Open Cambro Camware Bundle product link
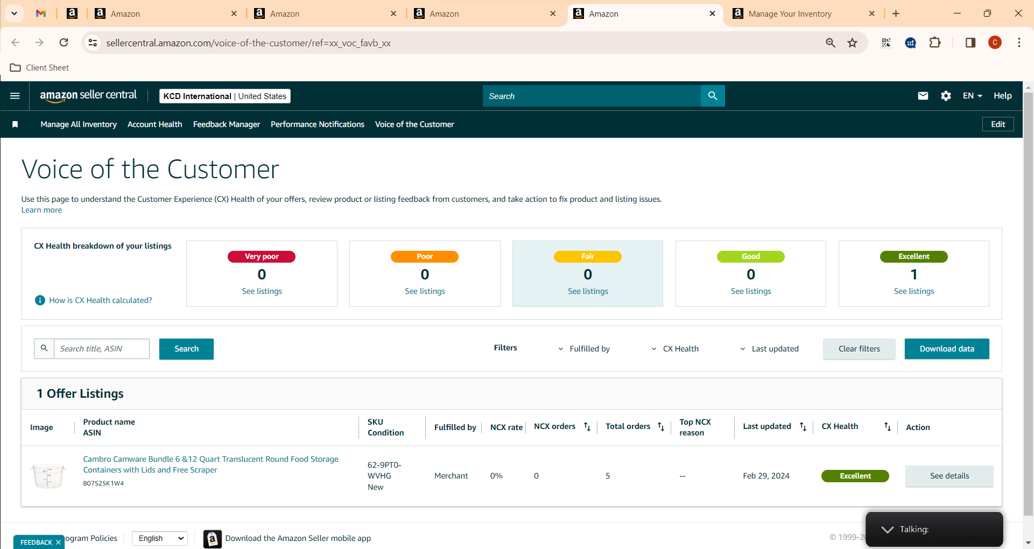The height and width of the screenshot is (549, 1034). tap(211, 464)
